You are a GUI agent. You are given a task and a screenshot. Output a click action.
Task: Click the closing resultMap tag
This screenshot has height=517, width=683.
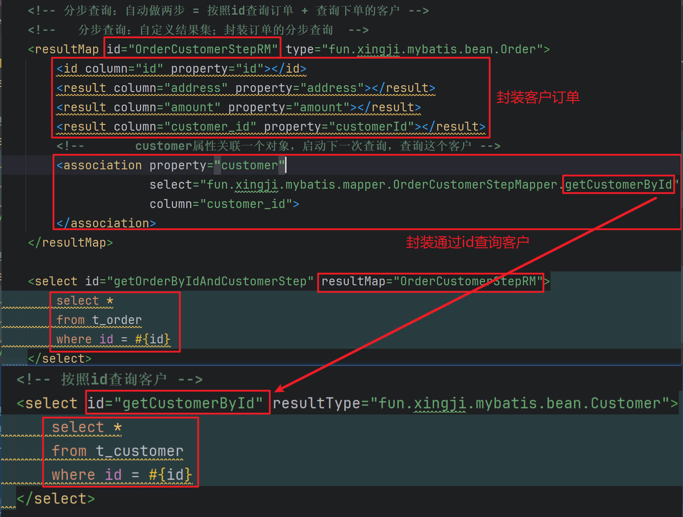coord(71,242)
